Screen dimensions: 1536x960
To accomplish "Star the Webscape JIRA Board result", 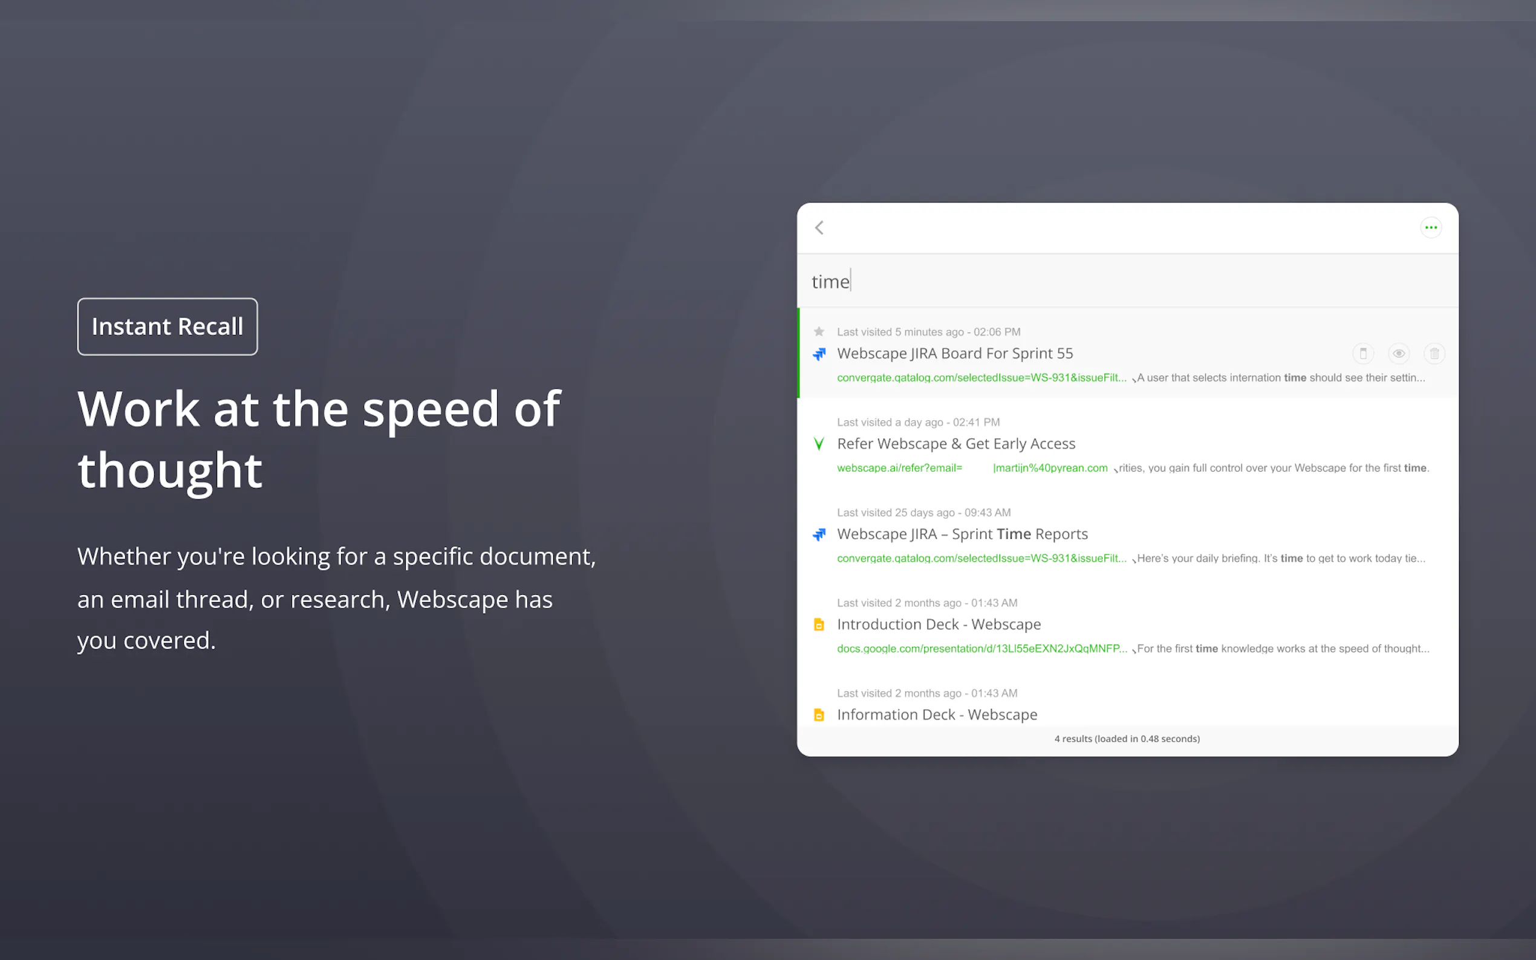I will click(x=819, y=331).
